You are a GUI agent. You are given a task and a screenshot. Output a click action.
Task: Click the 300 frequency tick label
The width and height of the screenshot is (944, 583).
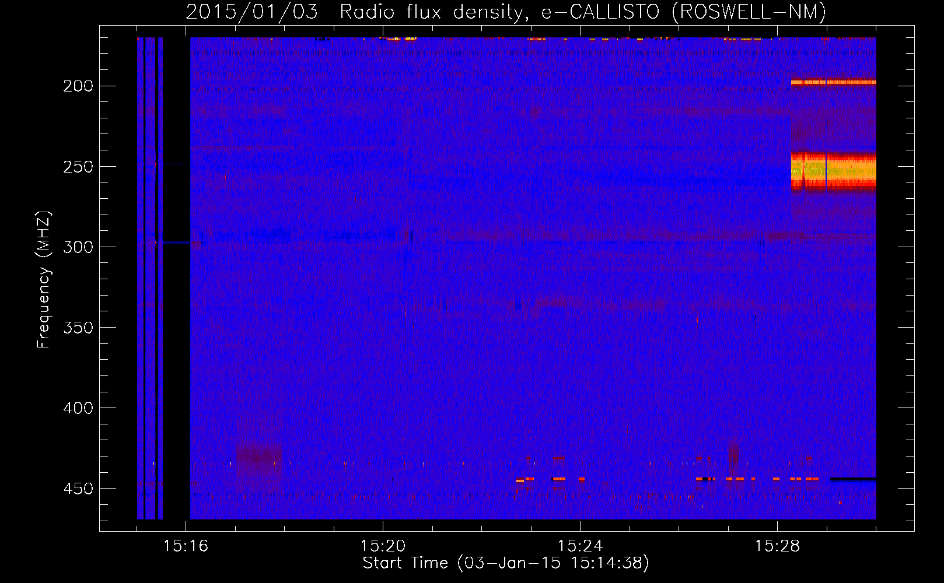coord(78,247)
